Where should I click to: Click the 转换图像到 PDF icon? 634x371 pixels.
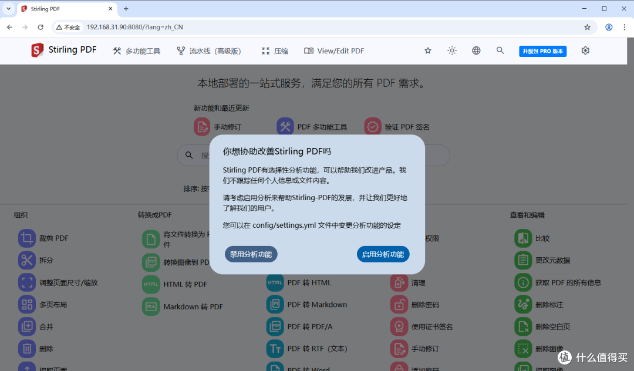151,262
